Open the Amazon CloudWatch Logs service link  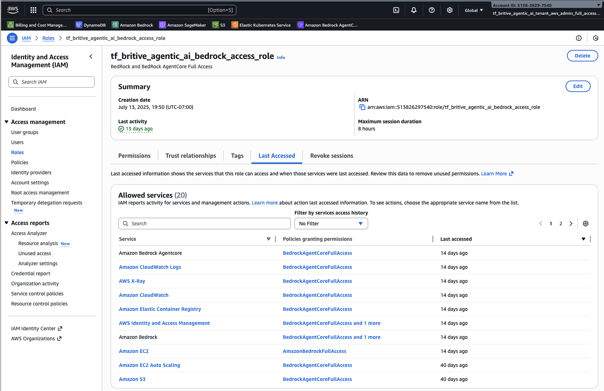click(150, 267)
